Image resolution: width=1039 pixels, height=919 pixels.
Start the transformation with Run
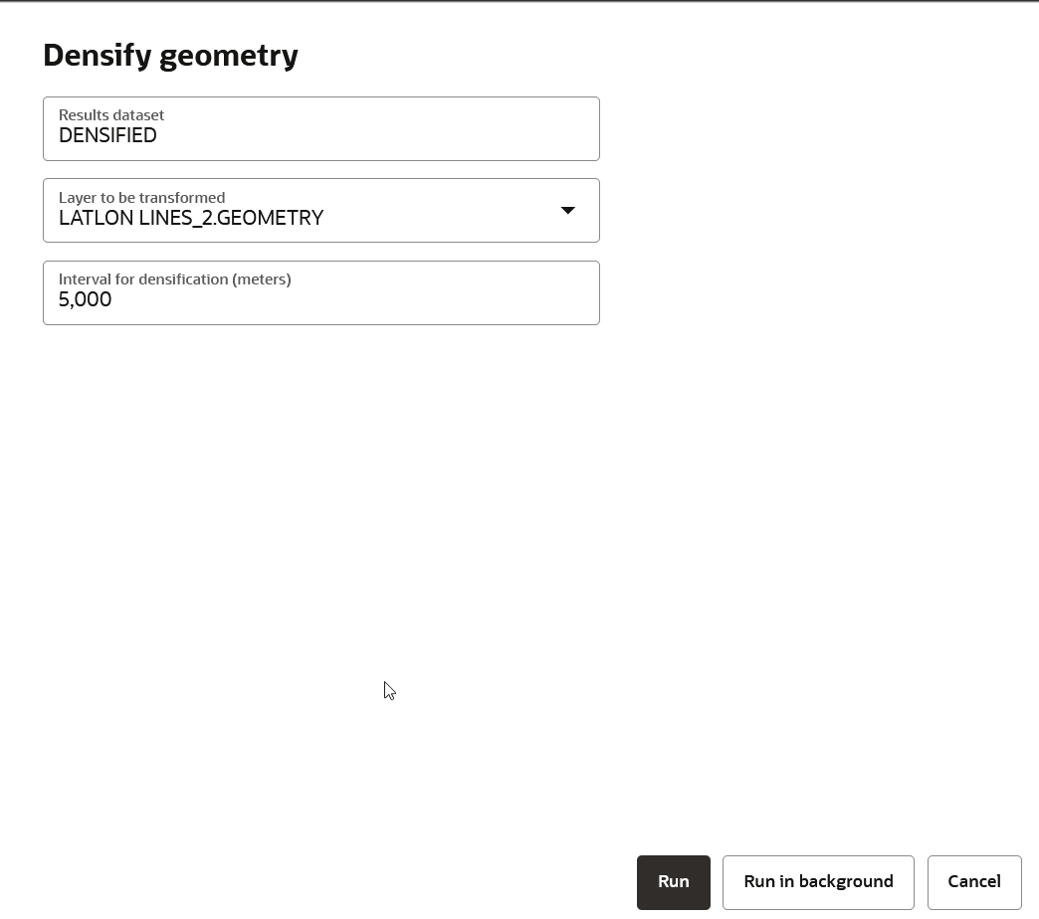point(673,881)
